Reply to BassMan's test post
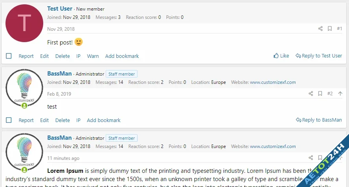This screenshot has width=349, height=187. [319, 120]
